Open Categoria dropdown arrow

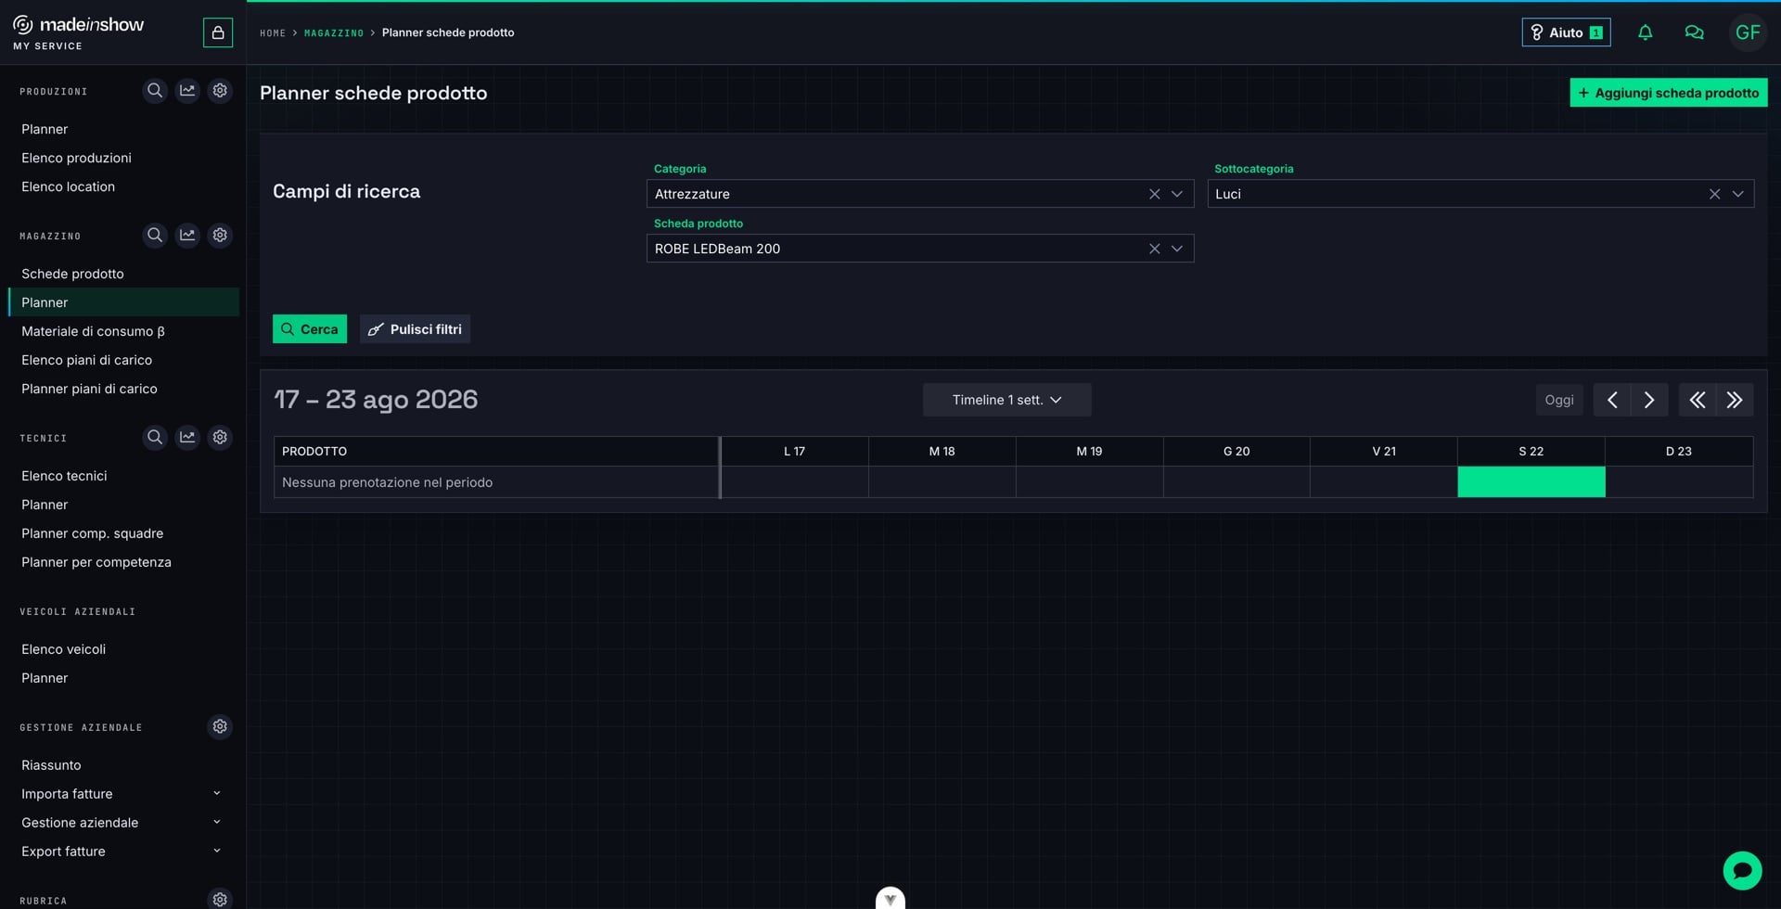tap(1177, 194)
